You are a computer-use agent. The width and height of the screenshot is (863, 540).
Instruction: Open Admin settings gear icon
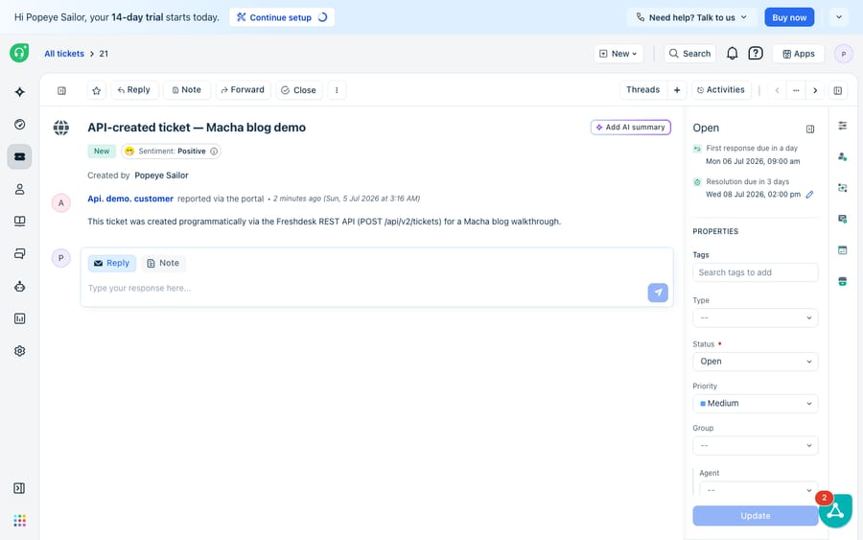coord(20,351)
